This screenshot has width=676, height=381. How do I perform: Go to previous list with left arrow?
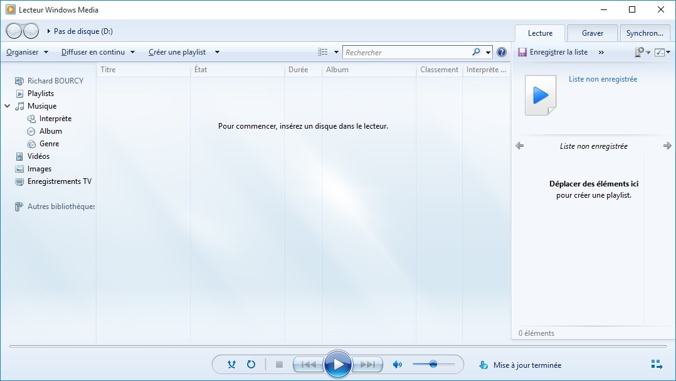[x=519, y=146]
